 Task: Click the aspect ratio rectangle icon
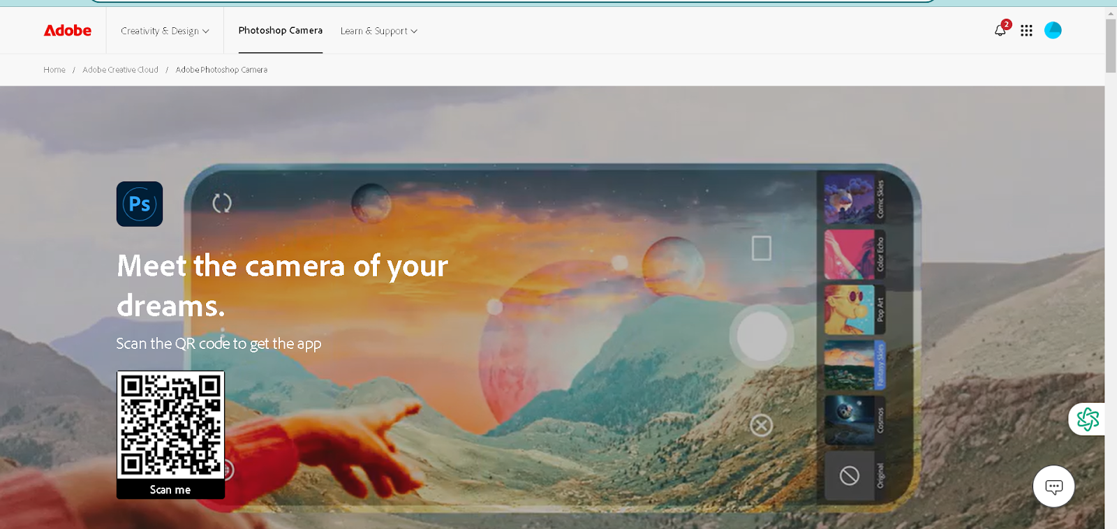coord(762,248)
